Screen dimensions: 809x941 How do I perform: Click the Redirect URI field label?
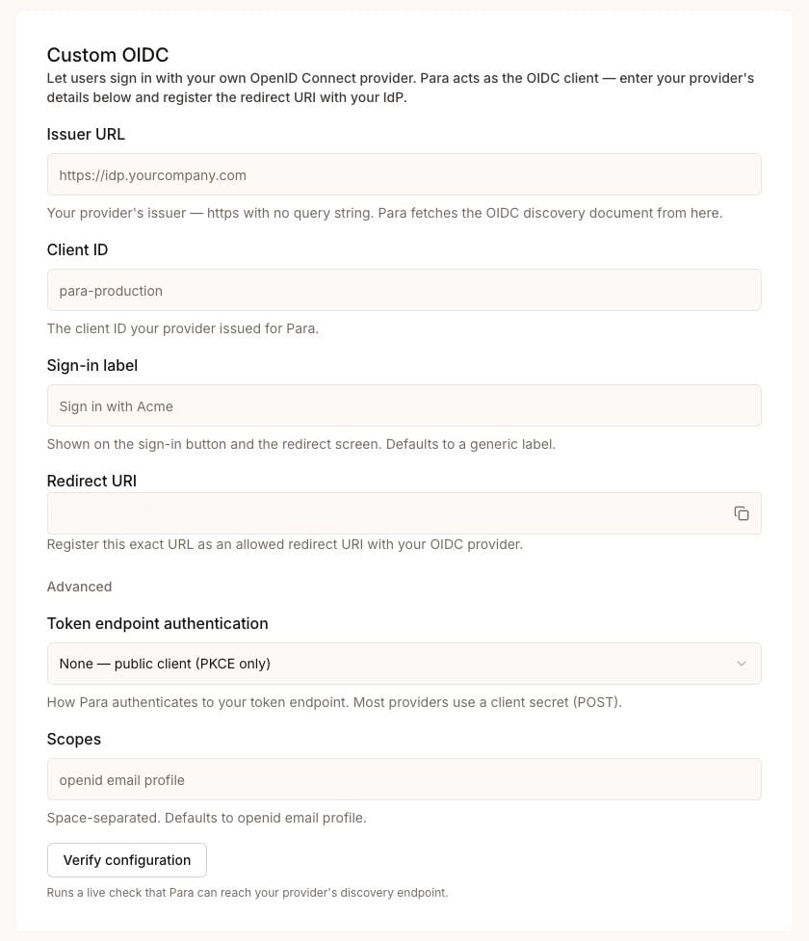[x=91, y=481]
